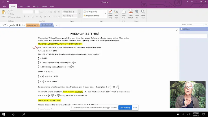
Task: Click the full page view expand arrow
Action: point(177,30)
